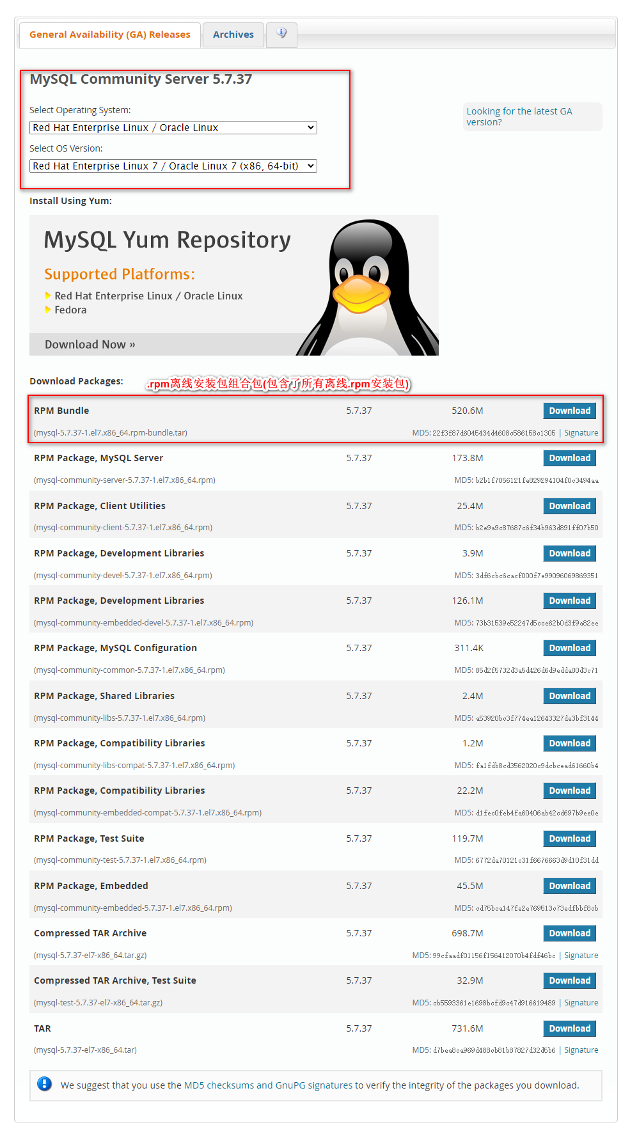This screenshot has width=630, height=1141.
Task: Click the MySQL Community Server 5.7.37 title
Action: 141,79
